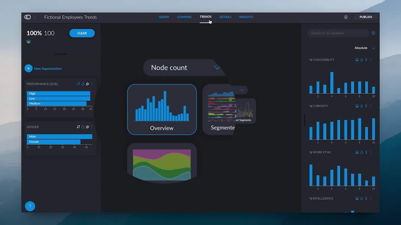This screenshot has height=225, width=401.
Task: Select the Female gender bar
Action: [x=54, y=142]
